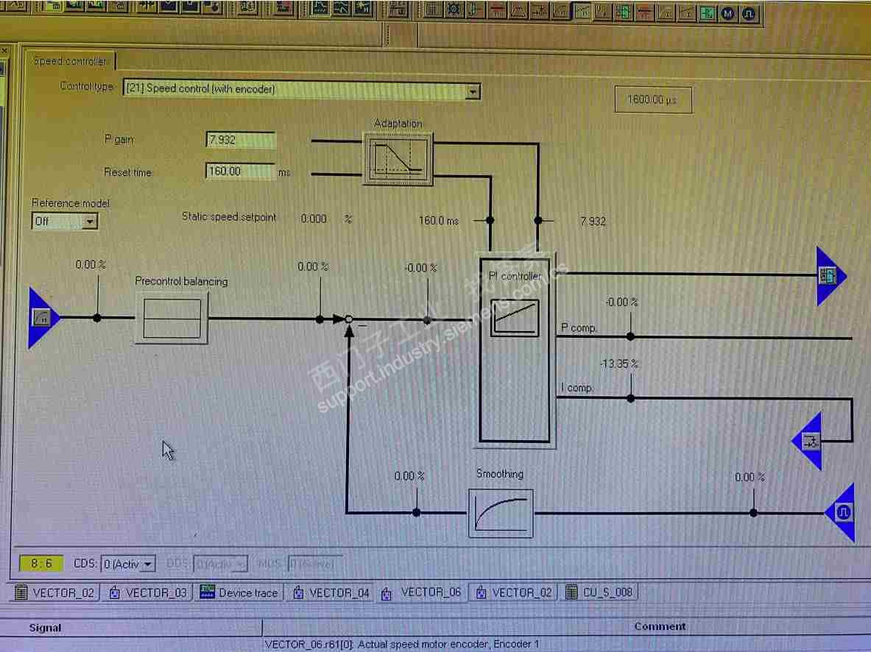
Task: Click the 1600.00 µs sampling time box
Action: (x=652, y=100)
